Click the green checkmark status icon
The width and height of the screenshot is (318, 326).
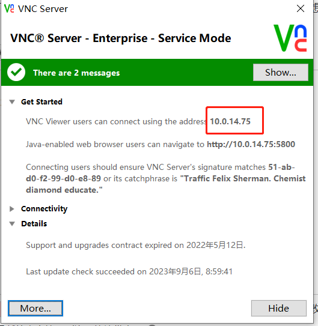[16, 72]
